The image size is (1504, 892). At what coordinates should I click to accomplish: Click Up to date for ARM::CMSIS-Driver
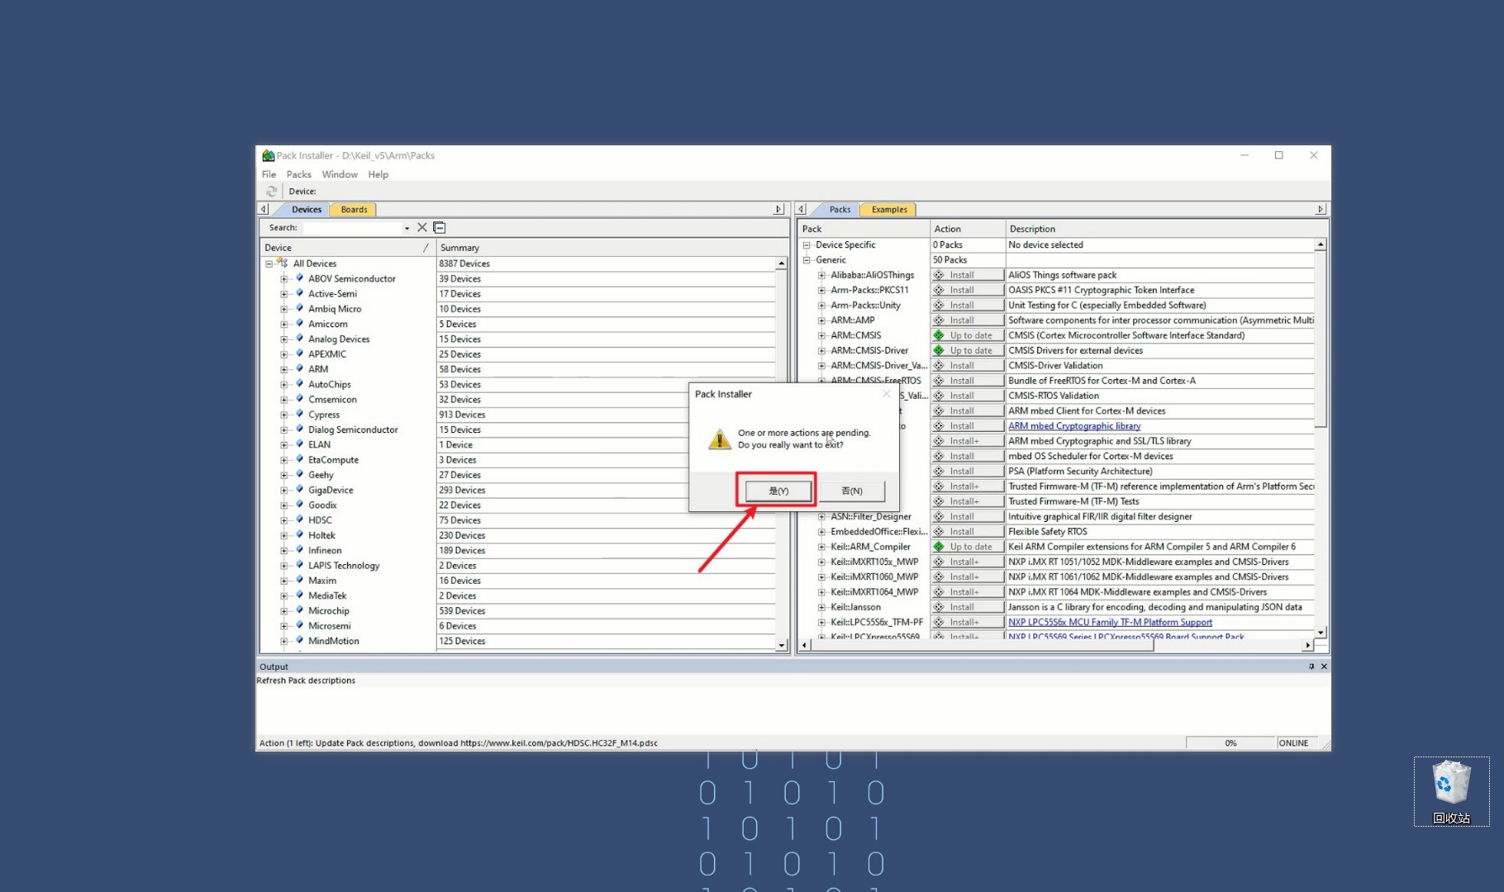coord(968,350)
